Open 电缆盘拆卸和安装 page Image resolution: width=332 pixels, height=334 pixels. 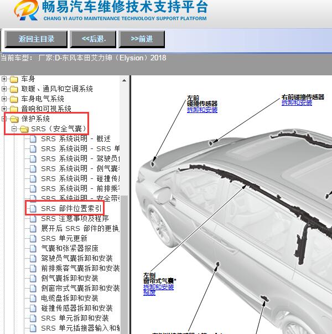pos(70,298)
